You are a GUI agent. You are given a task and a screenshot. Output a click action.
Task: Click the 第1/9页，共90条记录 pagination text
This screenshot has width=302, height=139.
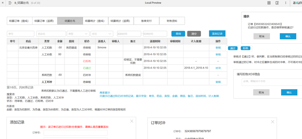coord(20,87)
